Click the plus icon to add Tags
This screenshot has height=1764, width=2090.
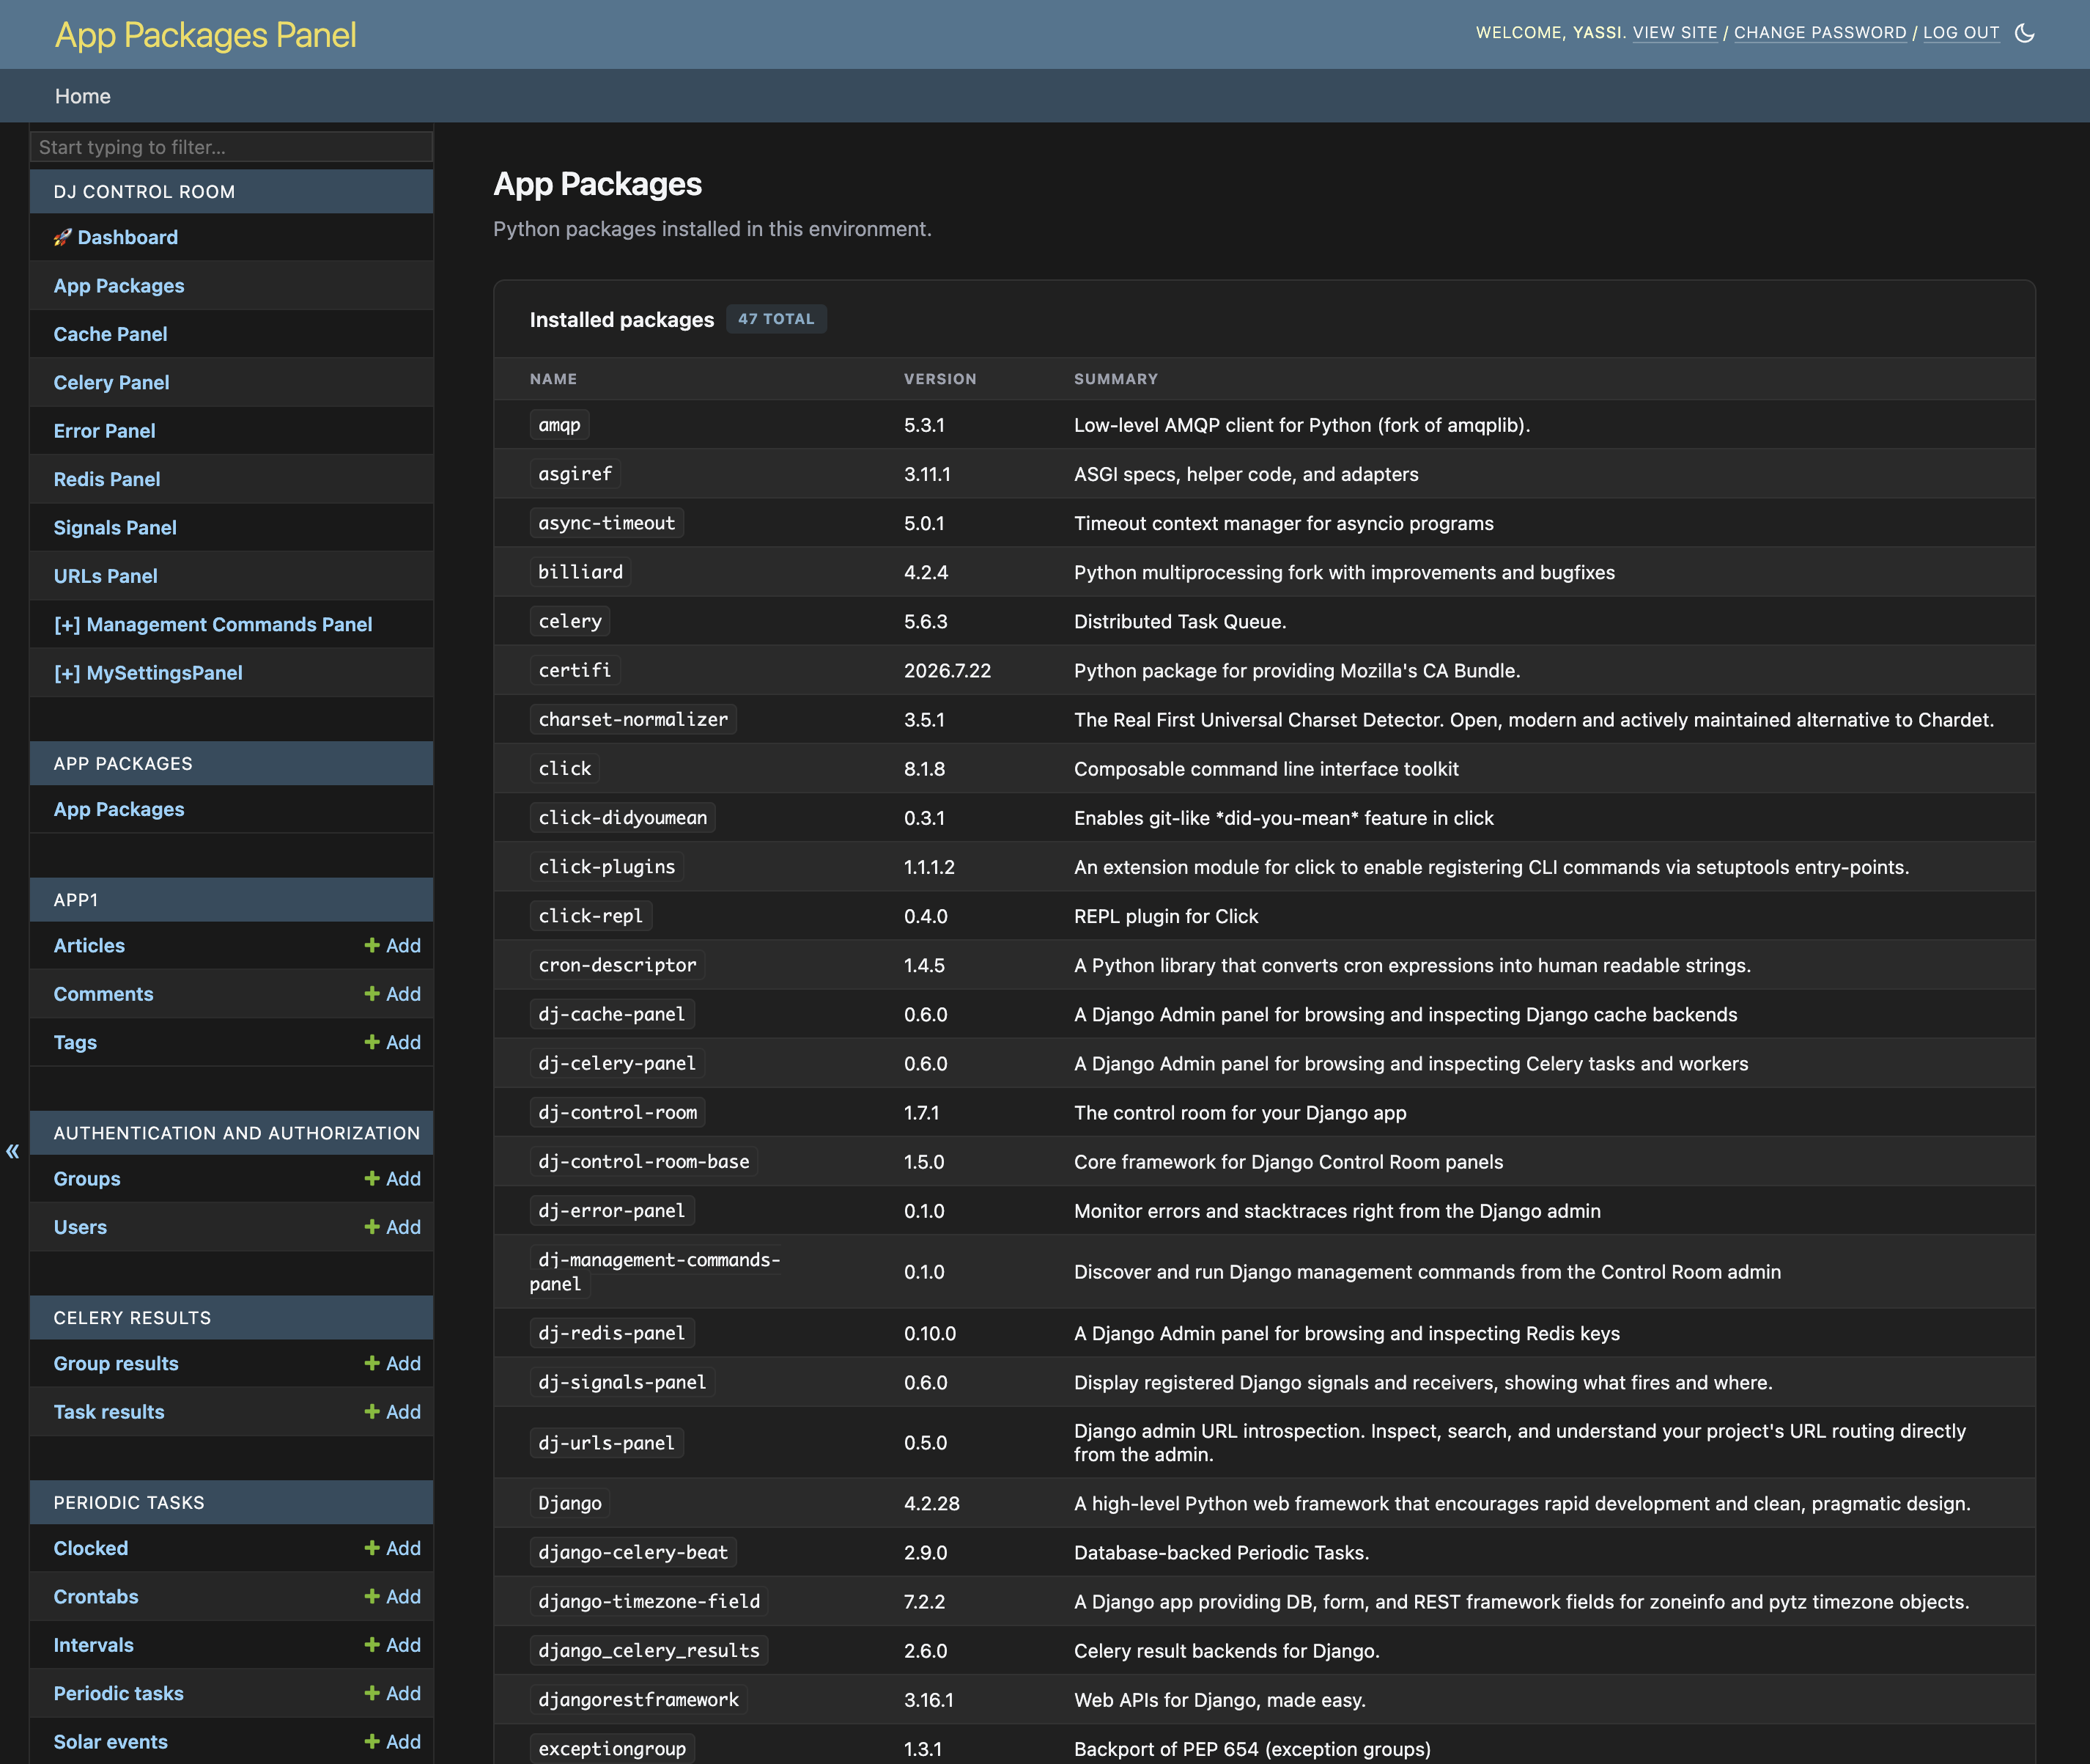coord(372,1042)
